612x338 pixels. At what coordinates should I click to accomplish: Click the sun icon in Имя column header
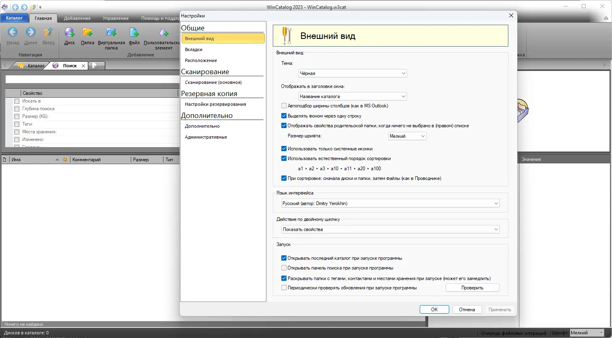coord(64,160)
